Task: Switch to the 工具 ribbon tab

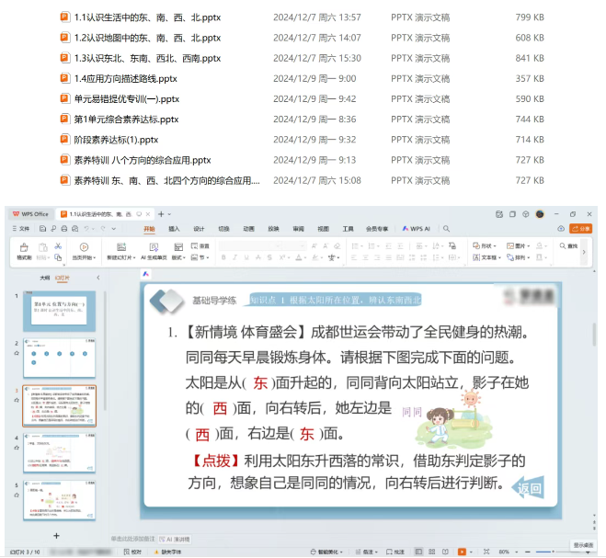Action: (x=348, y=229)
